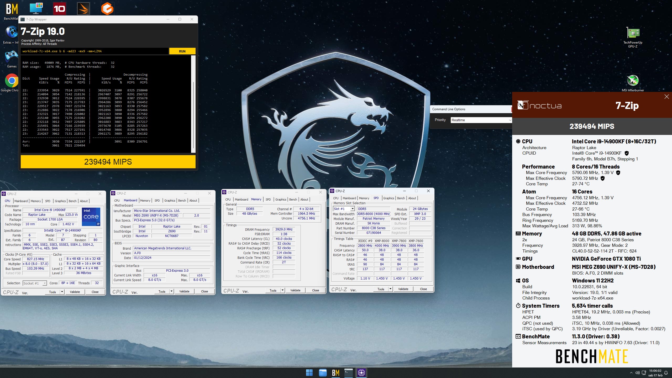Click the volume speaker tray icon
Viewport: 672px width, 378px height.
637,373
